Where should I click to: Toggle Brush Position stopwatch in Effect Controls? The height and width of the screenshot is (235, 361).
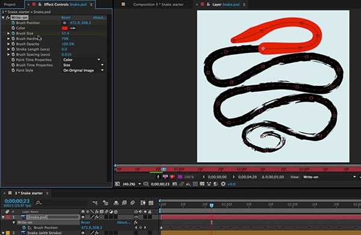(x=13, y=23)
